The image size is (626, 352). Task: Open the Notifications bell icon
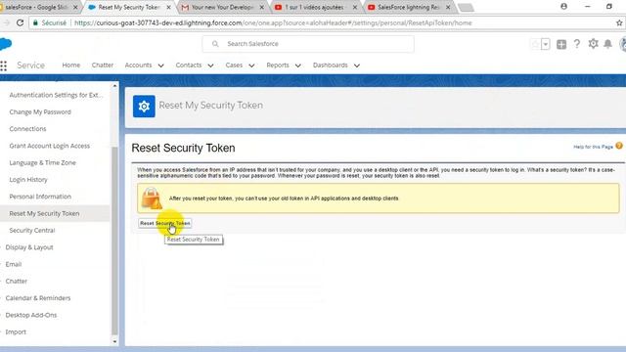607,44
